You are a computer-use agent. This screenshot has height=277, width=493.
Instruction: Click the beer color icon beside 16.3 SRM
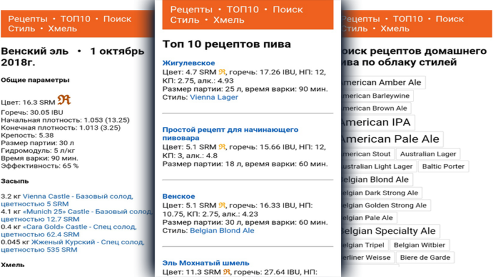point(64,102)
